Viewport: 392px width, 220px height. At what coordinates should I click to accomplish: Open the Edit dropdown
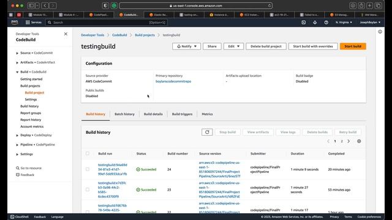pos(233,46)
